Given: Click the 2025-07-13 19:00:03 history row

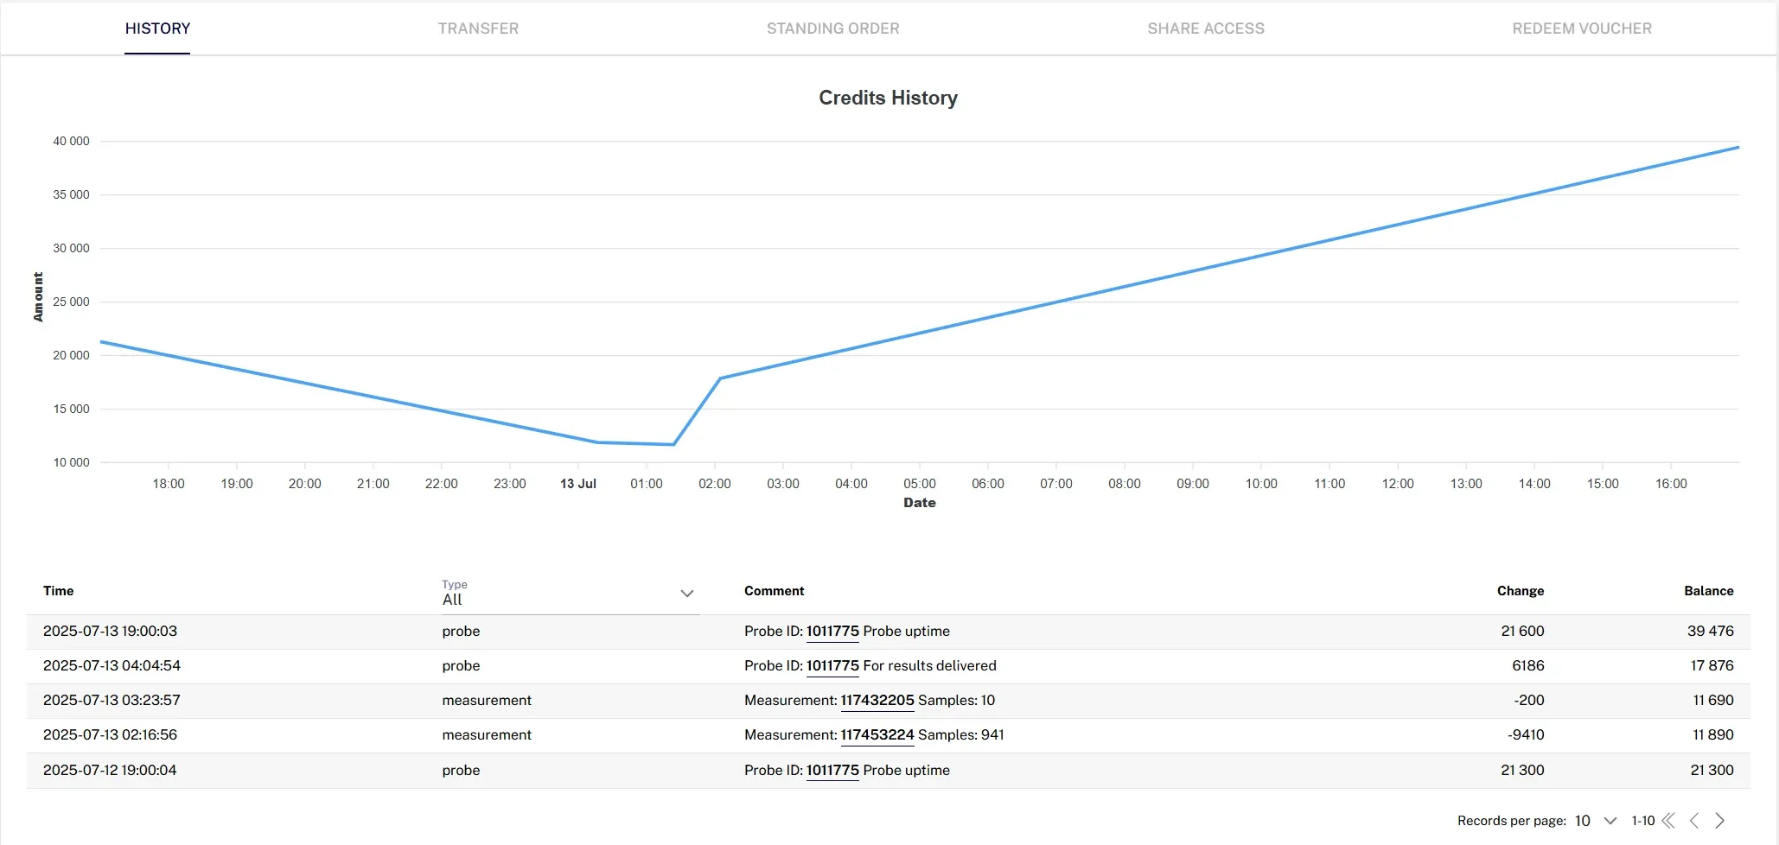Looking at the screenshot, I should click(888, 632).
